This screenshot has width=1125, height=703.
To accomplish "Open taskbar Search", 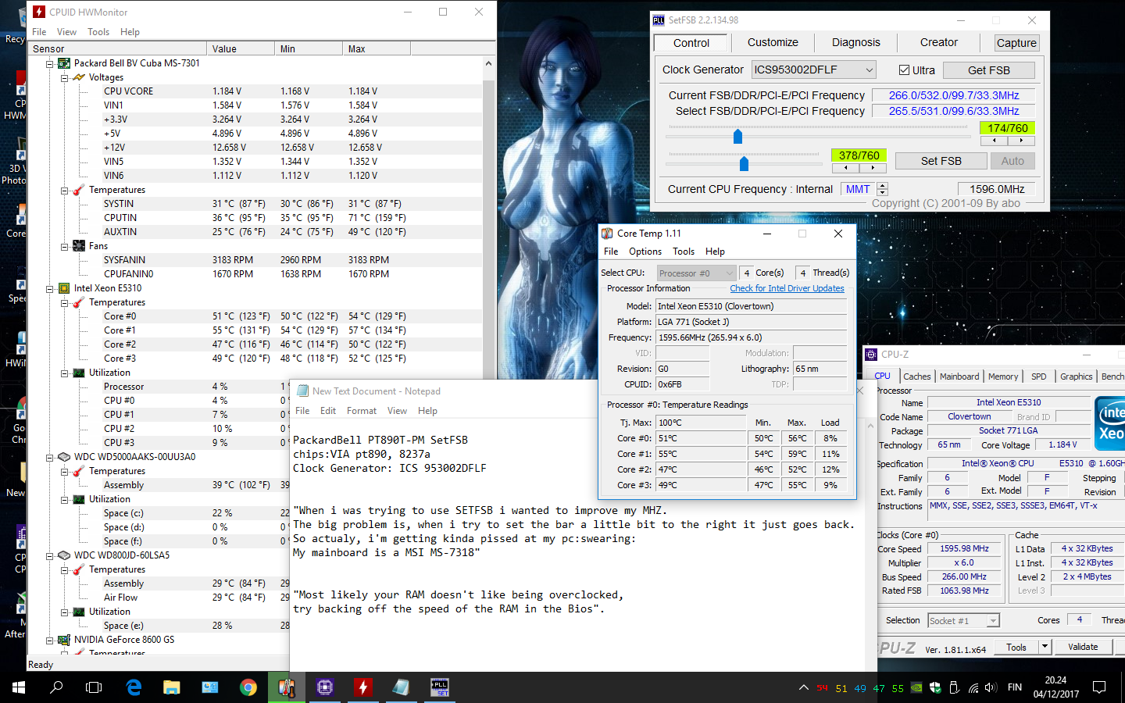I will [56, 687].
